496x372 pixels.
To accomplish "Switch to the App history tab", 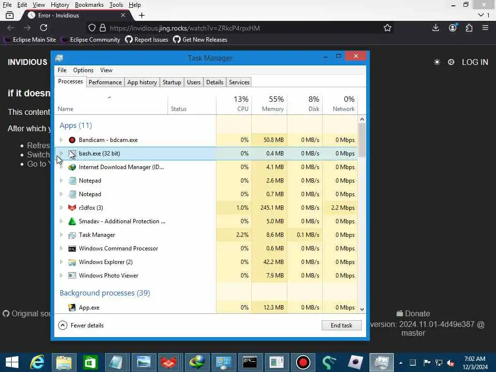I will point(142,82).
